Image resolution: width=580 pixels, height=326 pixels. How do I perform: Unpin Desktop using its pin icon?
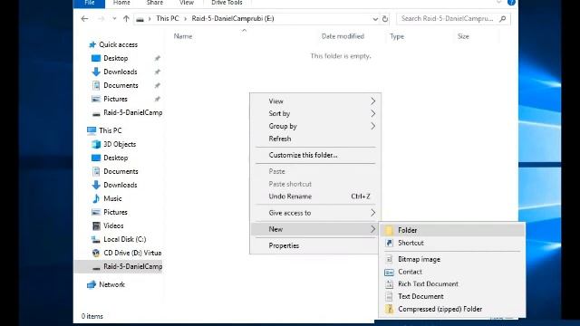pos(157,58)
